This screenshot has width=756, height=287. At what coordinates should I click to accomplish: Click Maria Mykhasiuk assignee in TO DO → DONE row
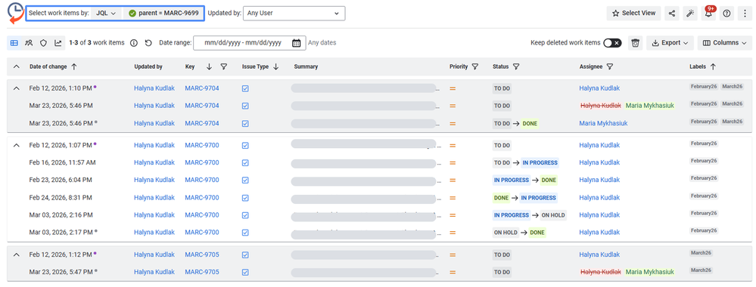pyautogui.click(x=604, y=124)
